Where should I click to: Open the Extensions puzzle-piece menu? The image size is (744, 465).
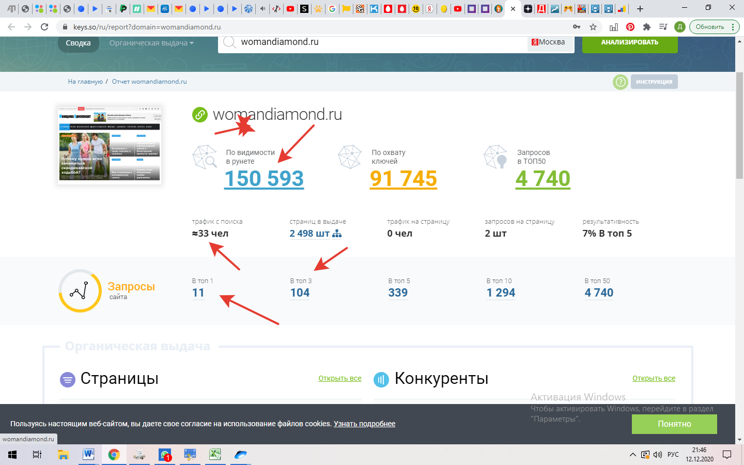pyautogui.click(x=647, y=27)
